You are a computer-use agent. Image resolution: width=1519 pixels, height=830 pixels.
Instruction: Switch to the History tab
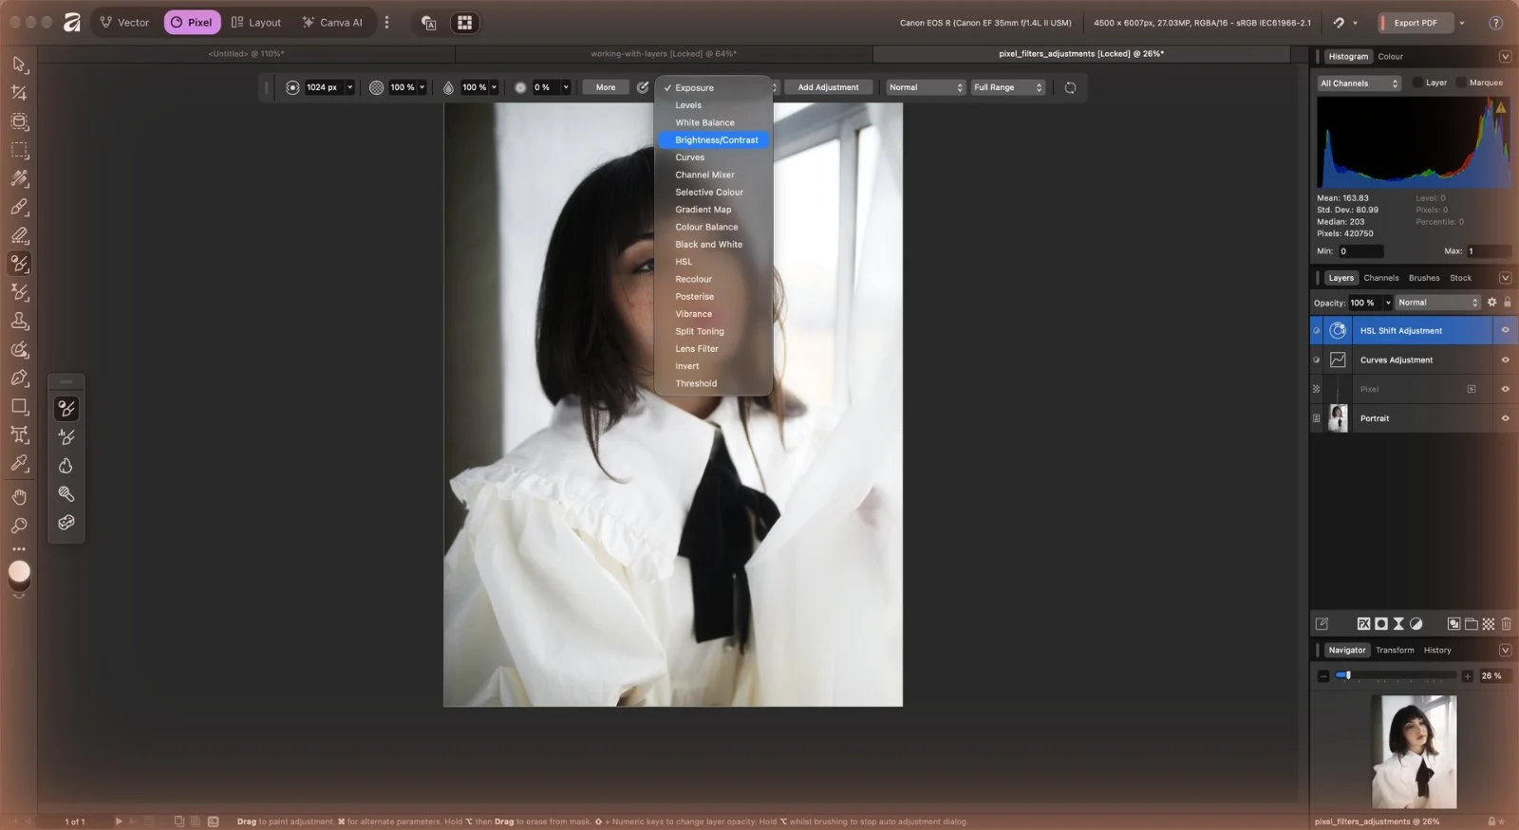coord(1436,651)
